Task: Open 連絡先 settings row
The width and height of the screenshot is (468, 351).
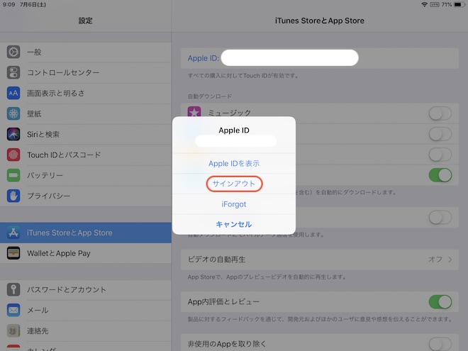Action: point(86,330)
